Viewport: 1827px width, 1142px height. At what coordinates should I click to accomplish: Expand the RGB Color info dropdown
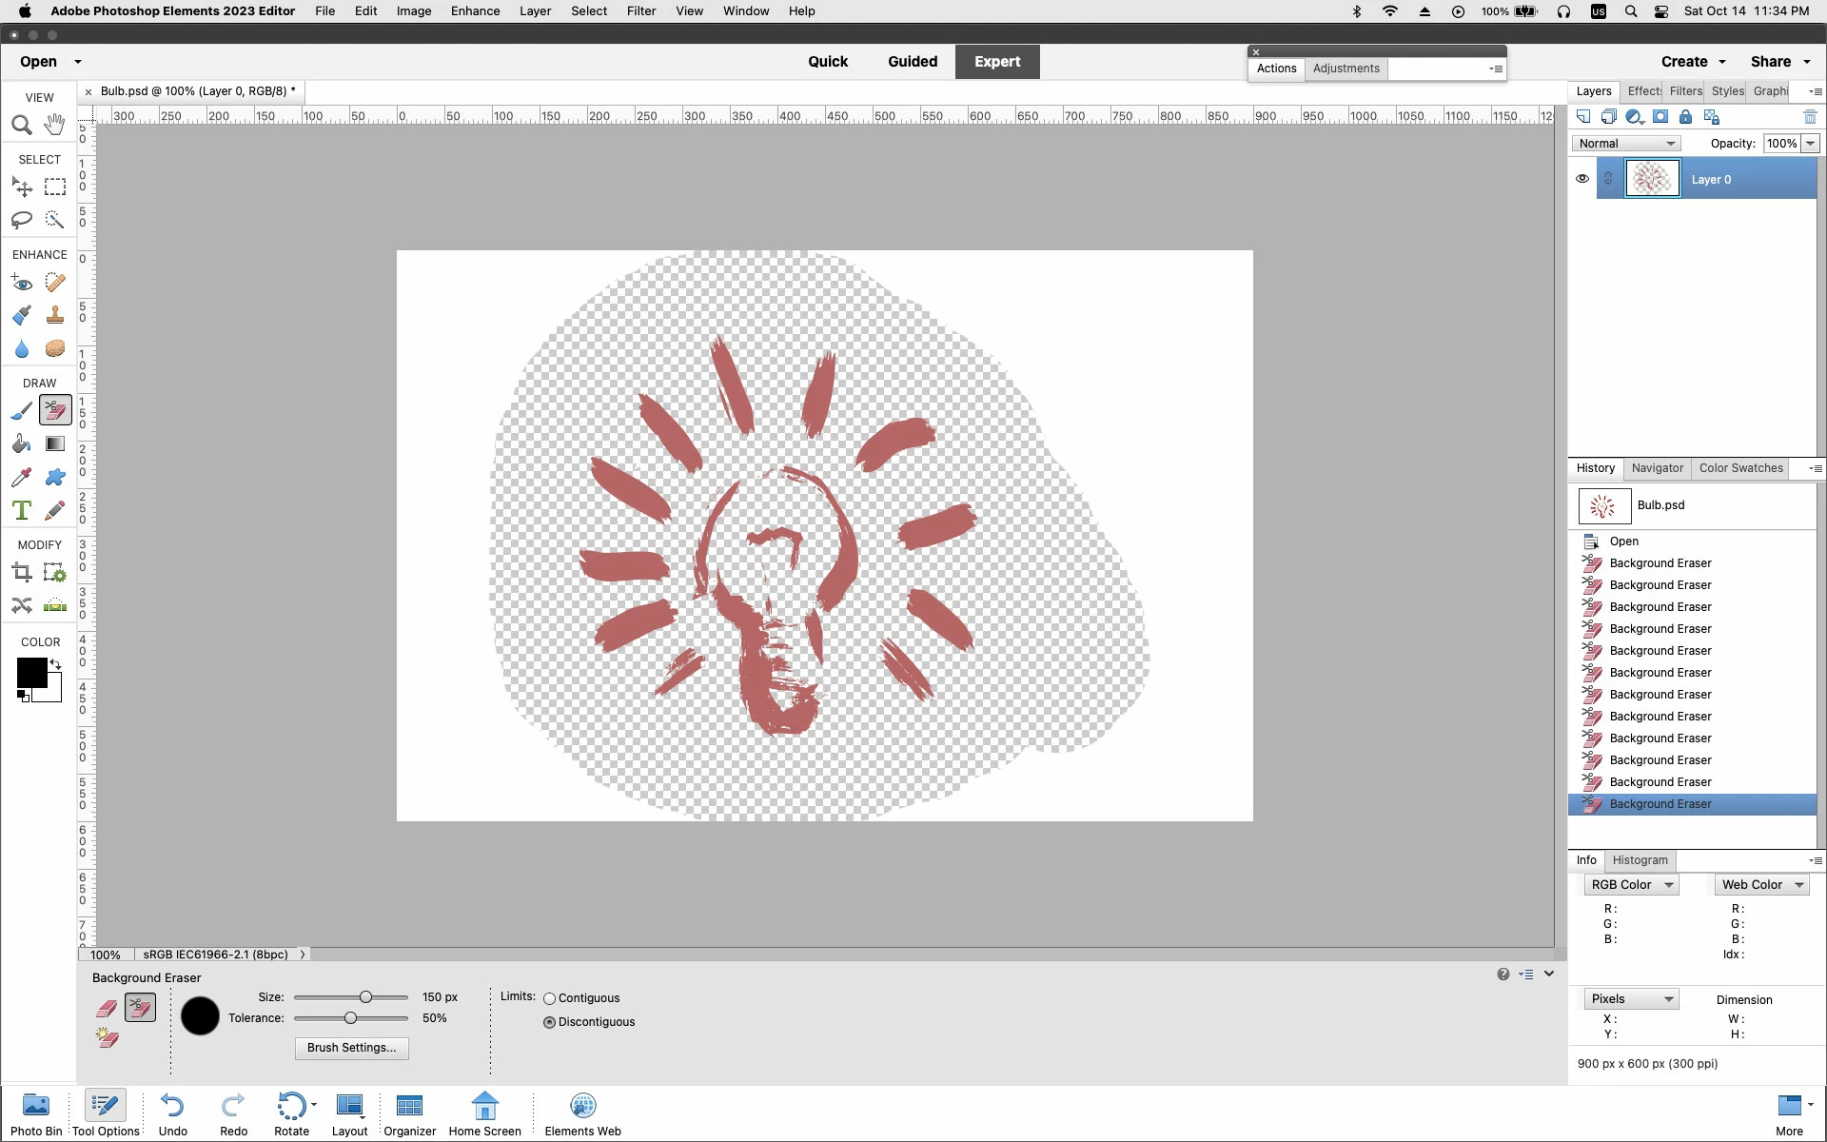tap(1631, 885)
